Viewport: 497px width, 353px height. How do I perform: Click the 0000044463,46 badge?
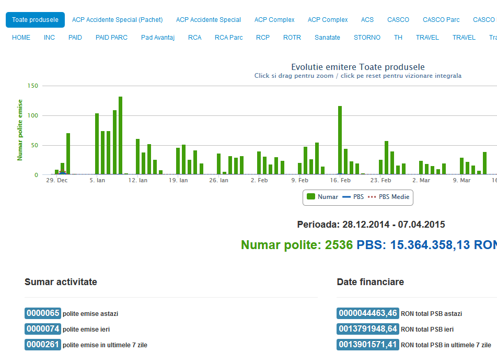point(368,313)
